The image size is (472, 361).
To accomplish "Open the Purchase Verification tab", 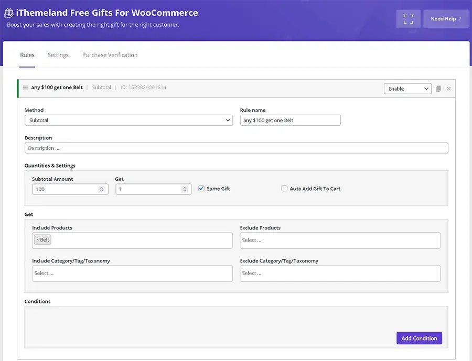I will click(x=110, y=55).
